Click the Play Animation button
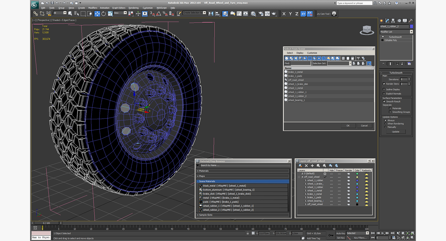Screen dimensions: 446x241 (383, 233)
